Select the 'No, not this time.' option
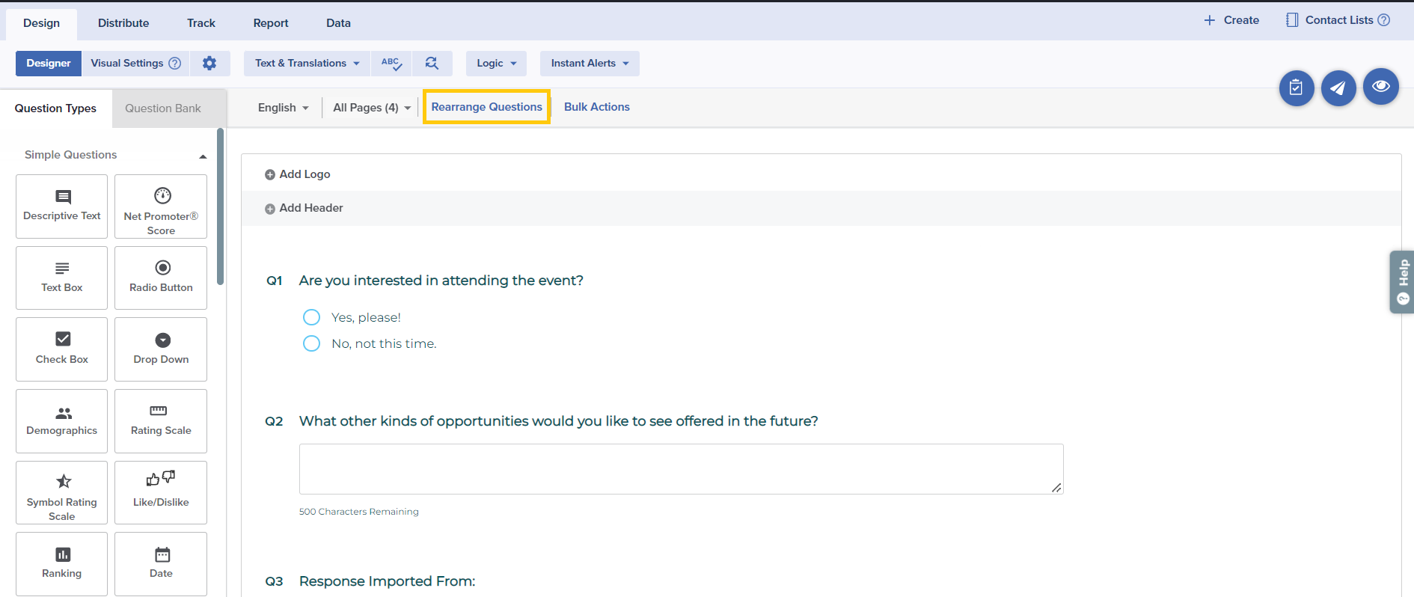Image resolution: width=1414 pixels, height=597 pixels. (311, 343)
